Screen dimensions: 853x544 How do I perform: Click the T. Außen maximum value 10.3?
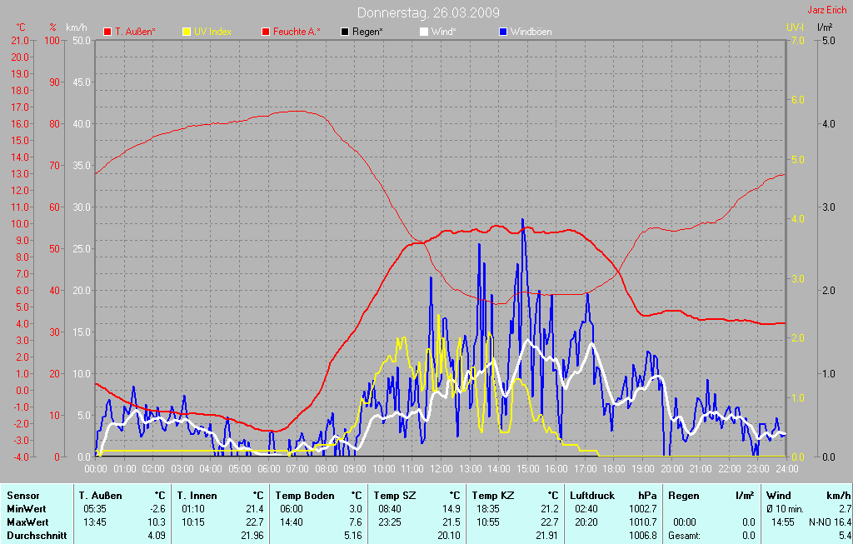click(x=157, y=522)
